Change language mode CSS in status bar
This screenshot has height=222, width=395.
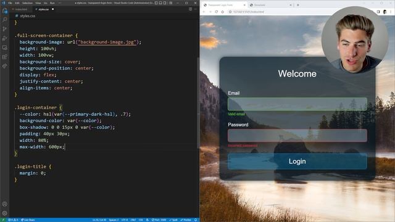coord(141,220)
